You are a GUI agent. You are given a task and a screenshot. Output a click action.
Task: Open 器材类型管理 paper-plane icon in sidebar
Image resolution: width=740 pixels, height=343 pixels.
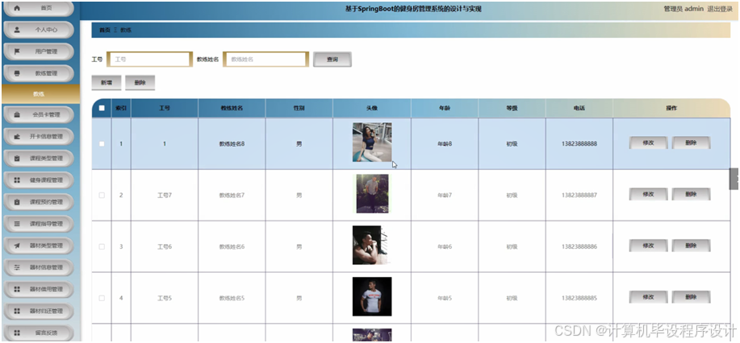[17, 246]
